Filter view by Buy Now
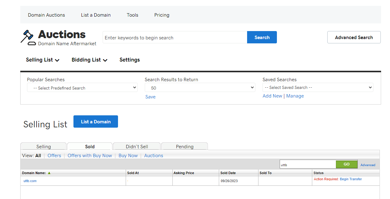Viewport: 390px width, 199px height. tap(128, 156)
